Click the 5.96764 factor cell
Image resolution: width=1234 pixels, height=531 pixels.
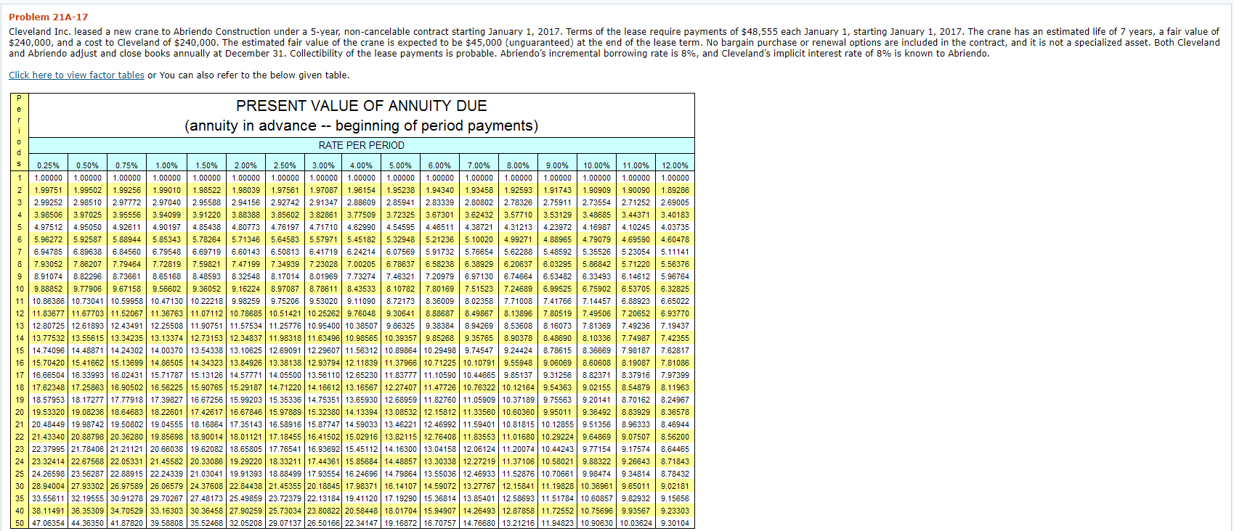(675, 276)
